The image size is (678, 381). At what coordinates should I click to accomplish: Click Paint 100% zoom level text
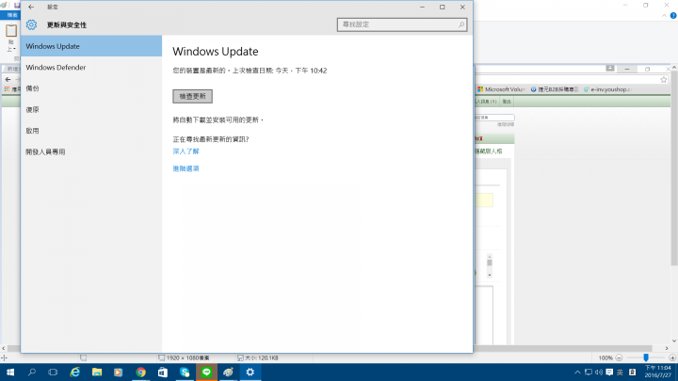[x=605, y=357]
